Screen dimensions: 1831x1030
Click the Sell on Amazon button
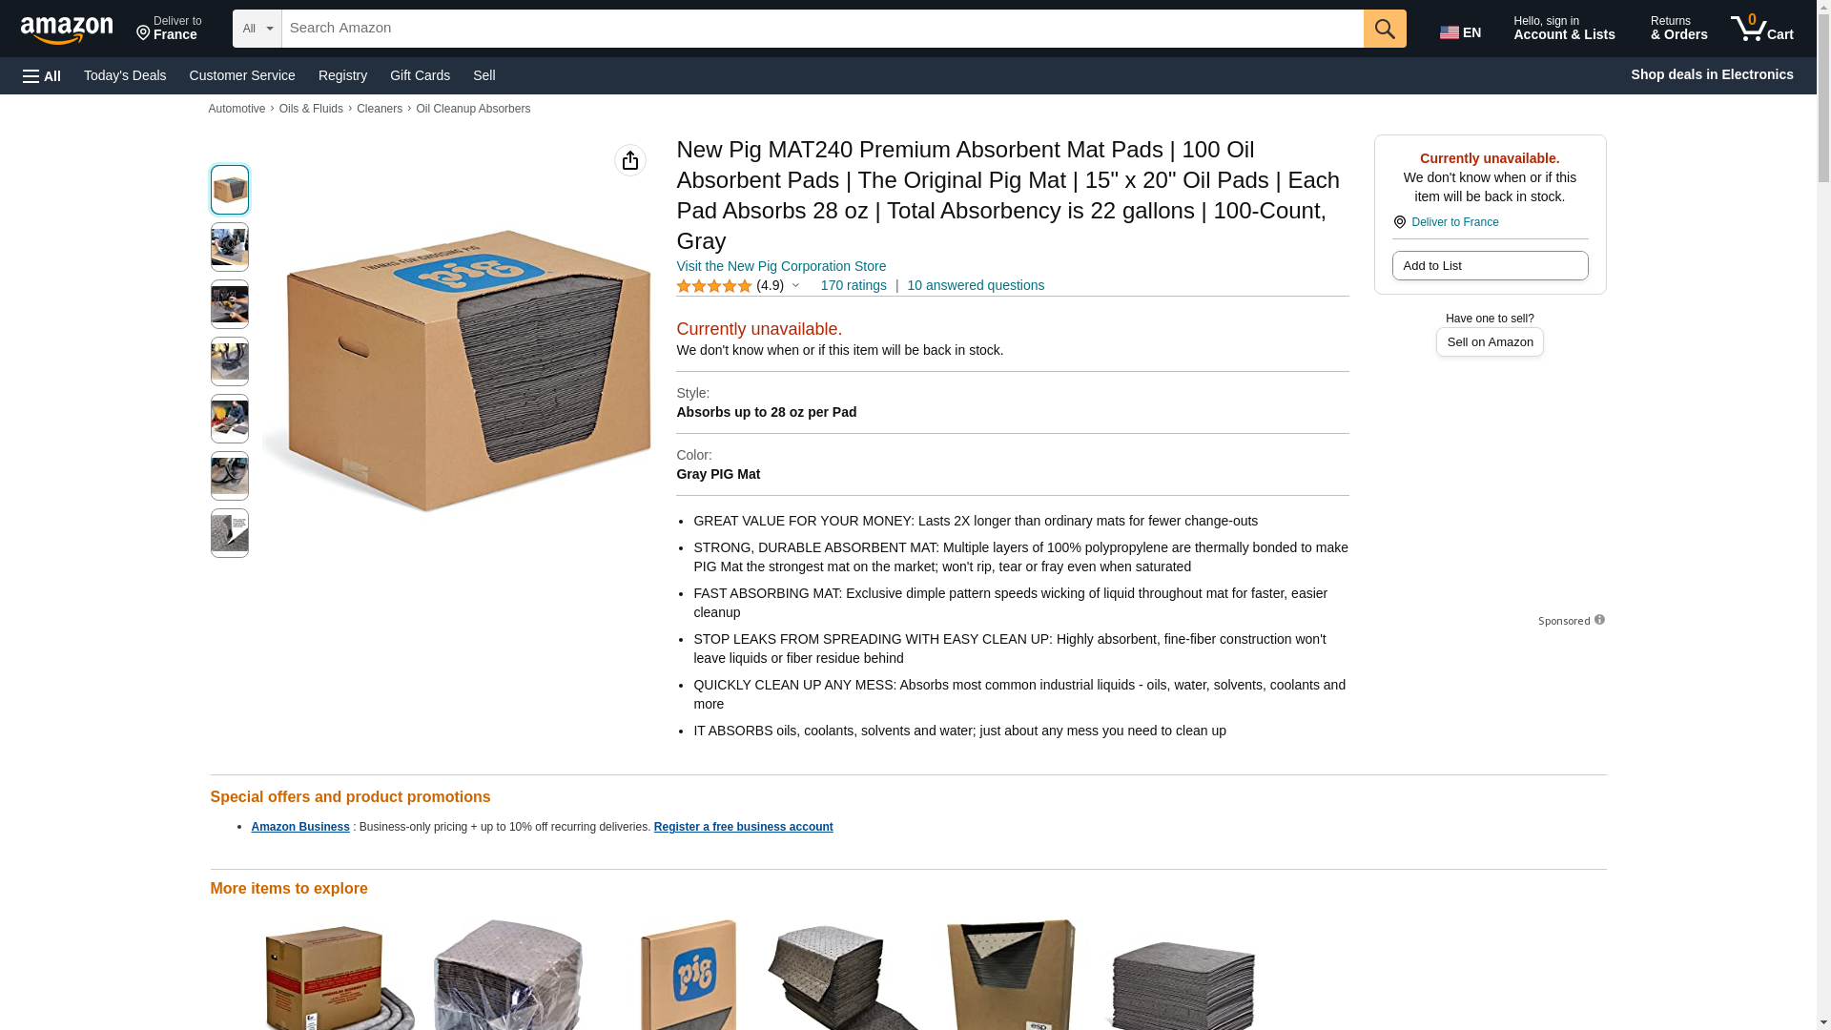(x=1490, y=342)
